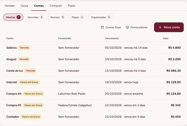Click due date 23/10/2026 vence em 4 dias
This screenshot has width=187, height=126.
[x=125, y=117]
